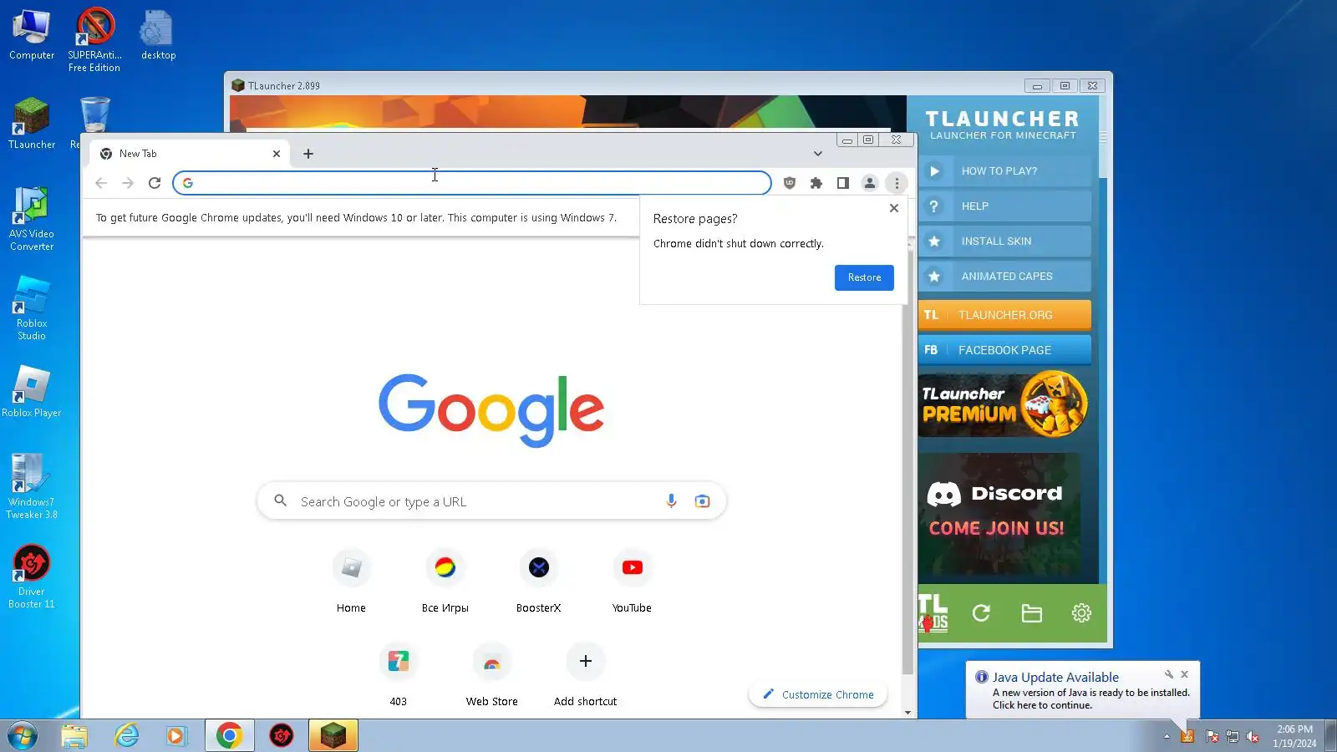Click the Driver Booster taskbar icon
1337x752 pixels.
(x=282, y=736)
